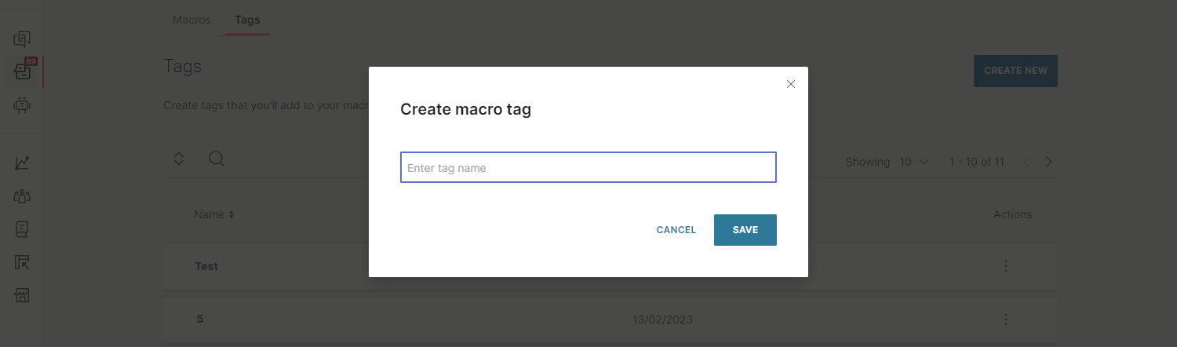Open actions menu for tag 5
Viewport: 1177px width, 347px height.
coord(1005,320)
